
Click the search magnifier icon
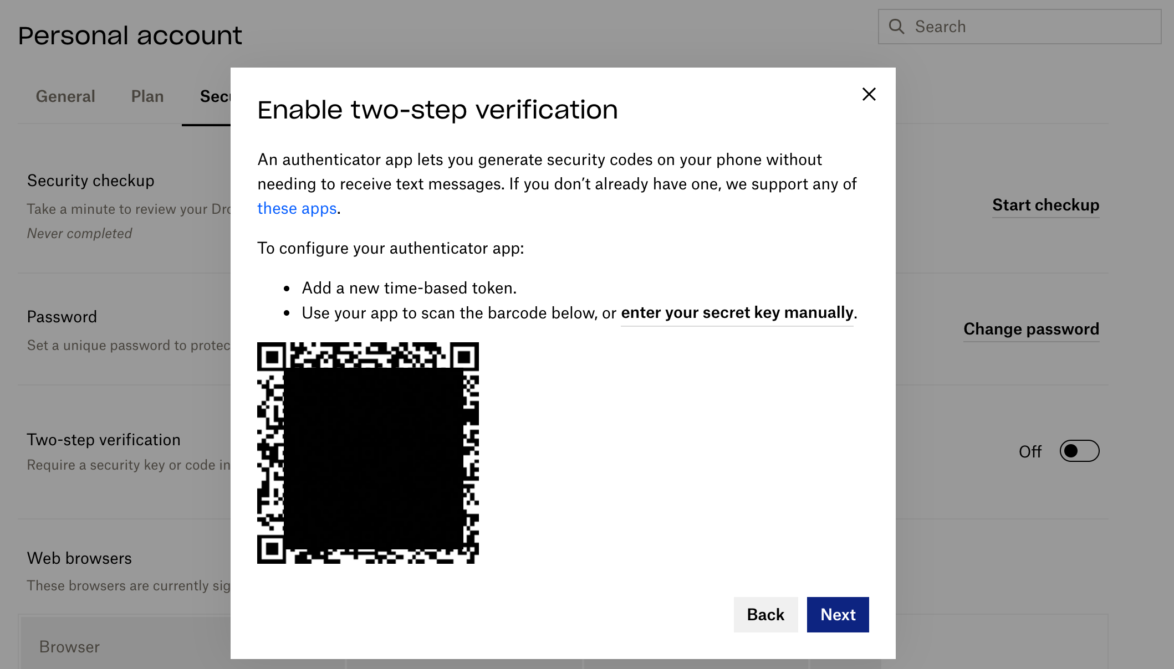(896, 27)
